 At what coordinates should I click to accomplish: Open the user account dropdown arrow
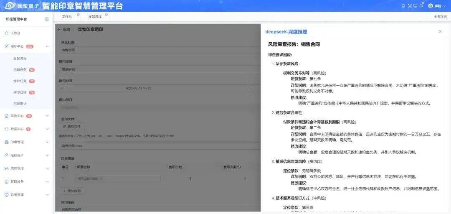click(x=445, y=6)
